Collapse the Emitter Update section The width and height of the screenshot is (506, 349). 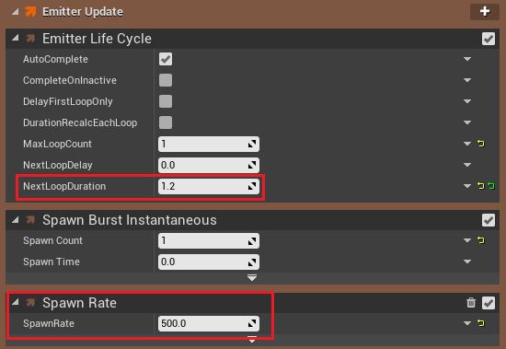point(15,12)
